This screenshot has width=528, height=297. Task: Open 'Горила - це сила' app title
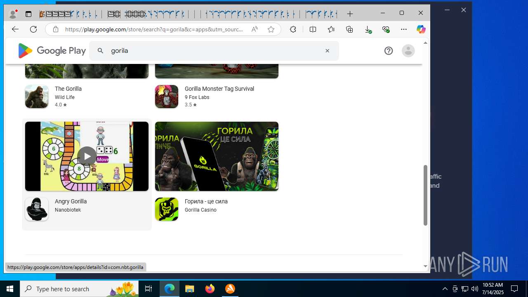click(206, 201)
